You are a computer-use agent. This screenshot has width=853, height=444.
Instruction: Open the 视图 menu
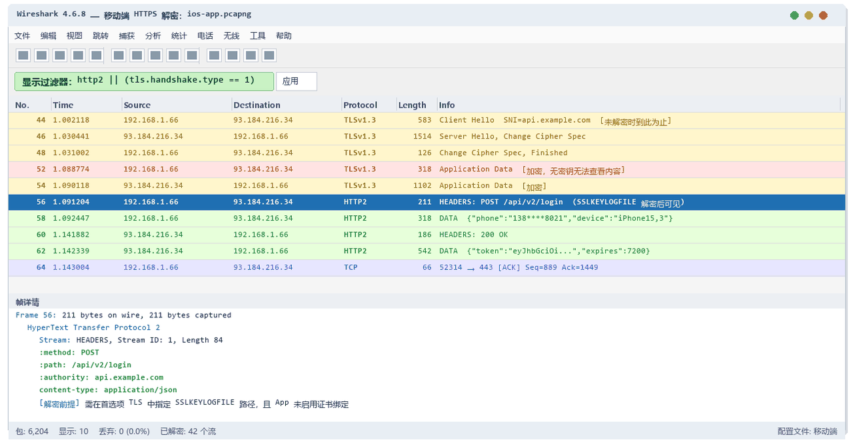tap(74, 36)
